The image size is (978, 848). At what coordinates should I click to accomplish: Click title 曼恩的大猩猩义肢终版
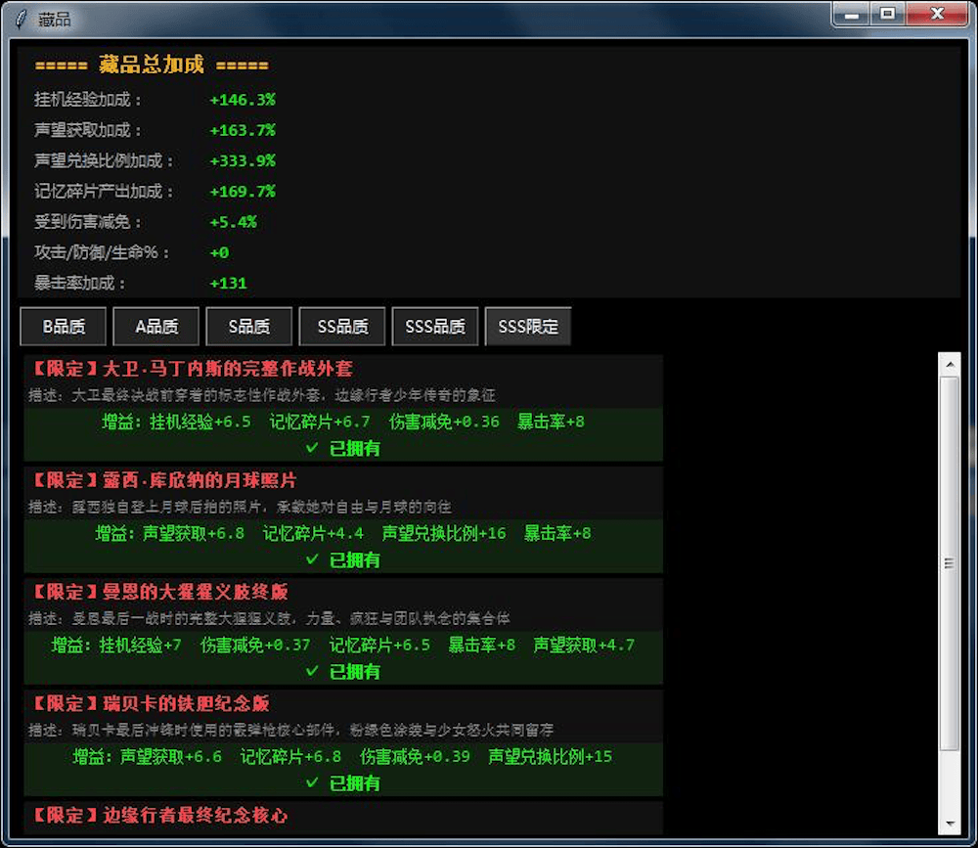pyautogui.click(x=196, y=592)
